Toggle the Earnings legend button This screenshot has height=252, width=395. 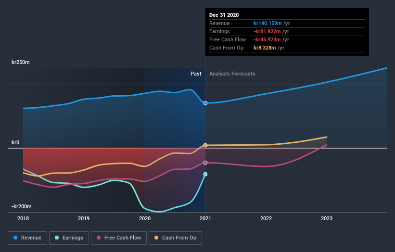pyautogui.click(x=69, y=238)
